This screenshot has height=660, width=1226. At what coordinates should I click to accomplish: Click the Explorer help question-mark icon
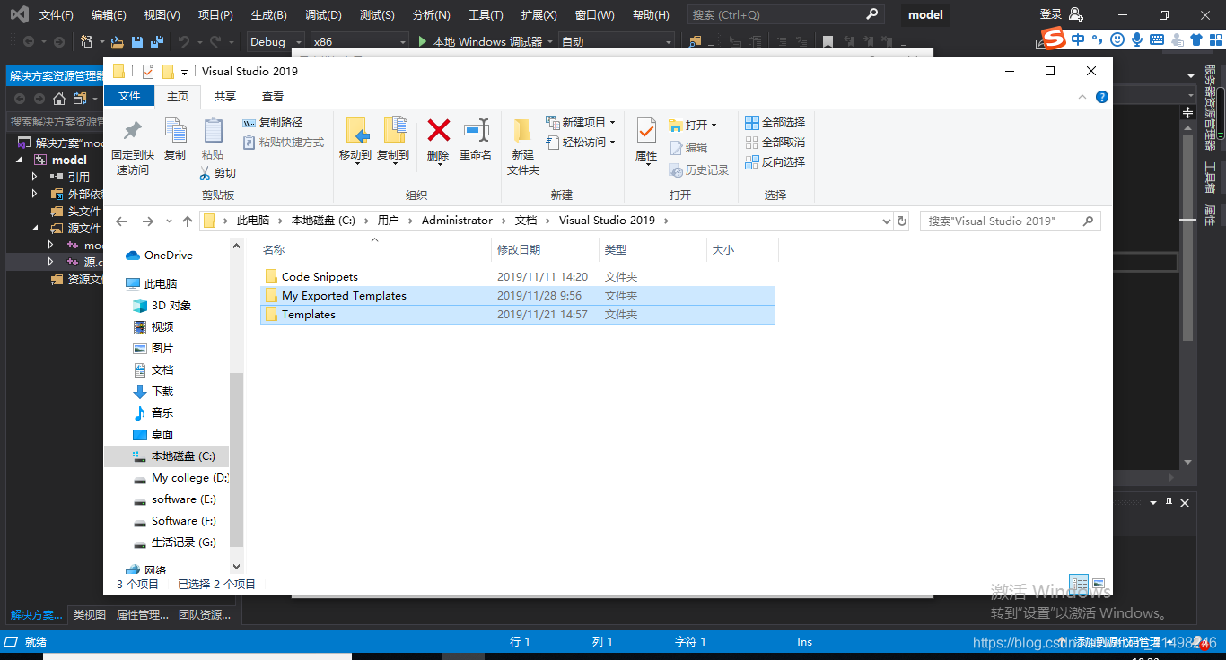pyautogui.click(x=1101, y=97)
